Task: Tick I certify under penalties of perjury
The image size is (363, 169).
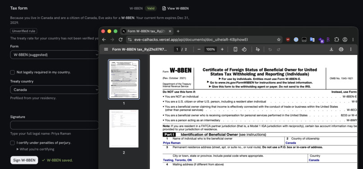Action: (x=12, y=143)
